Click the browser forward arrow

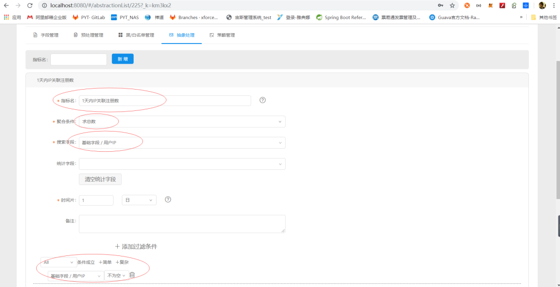point(18,5)
